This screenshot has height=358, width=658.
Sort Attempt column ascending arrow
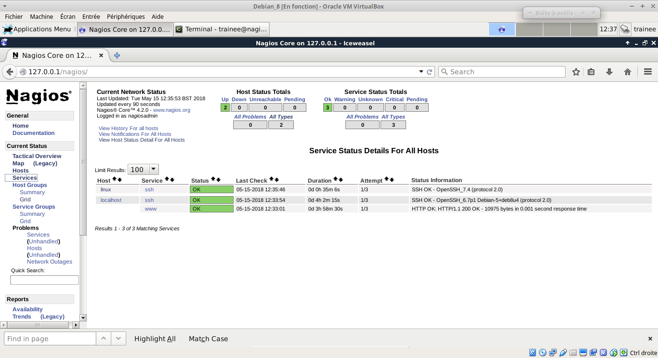[386, 180]
